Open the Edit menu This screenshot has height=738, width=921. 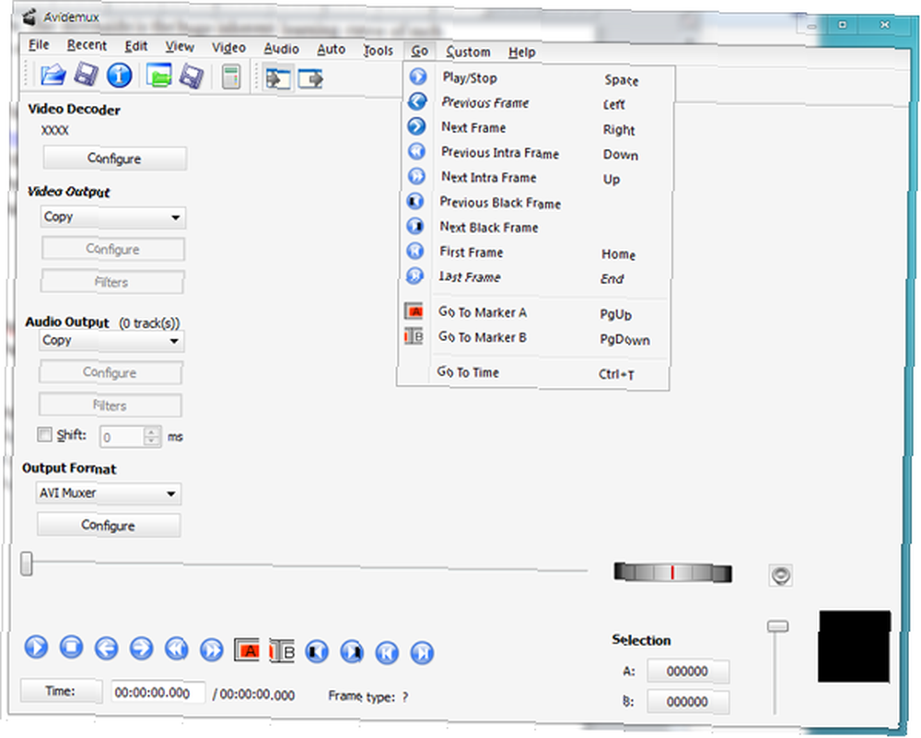[135, 46]
